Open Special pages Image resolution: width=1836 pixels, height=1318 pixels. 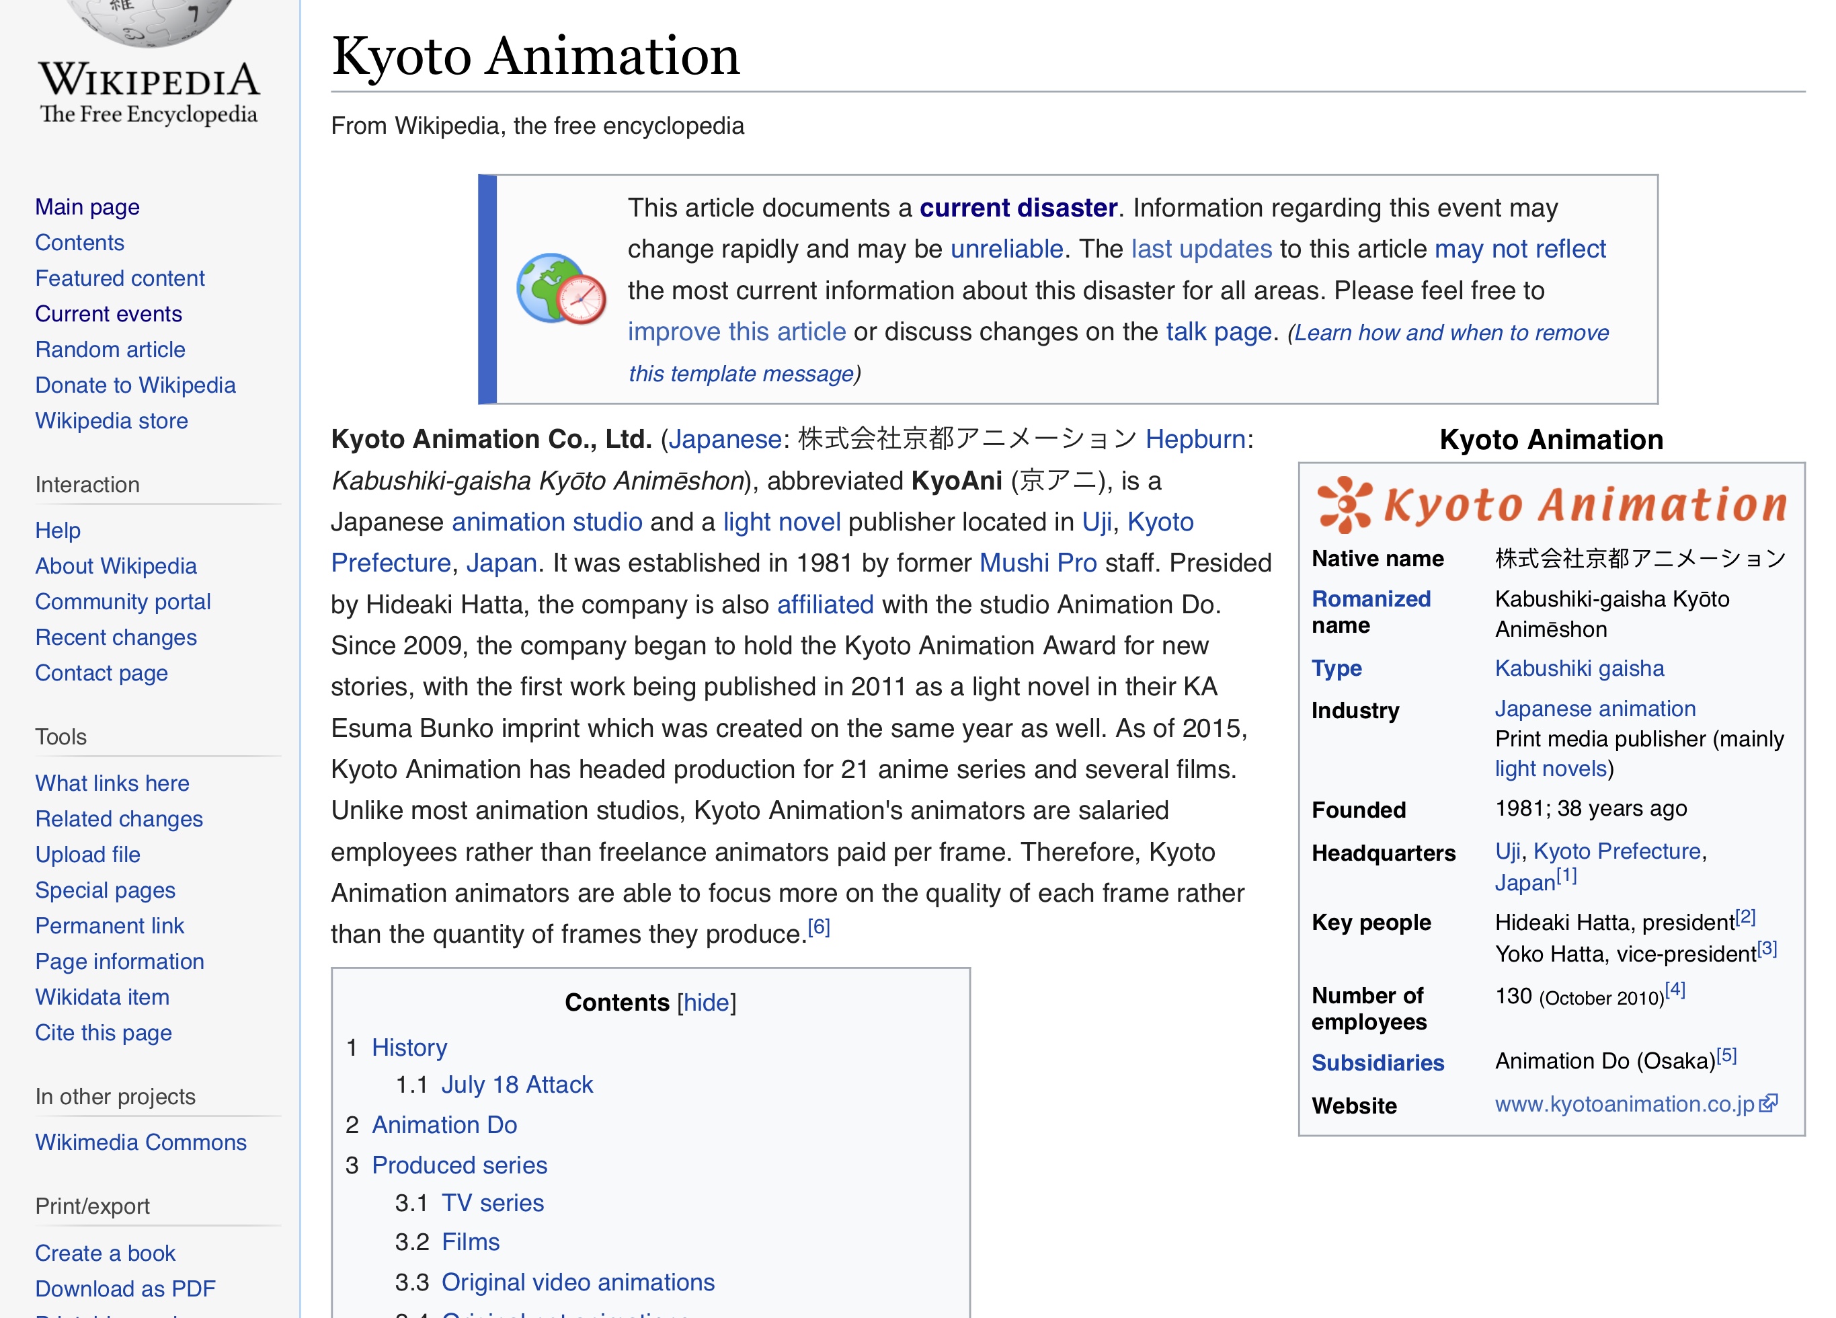coord(106,890)
